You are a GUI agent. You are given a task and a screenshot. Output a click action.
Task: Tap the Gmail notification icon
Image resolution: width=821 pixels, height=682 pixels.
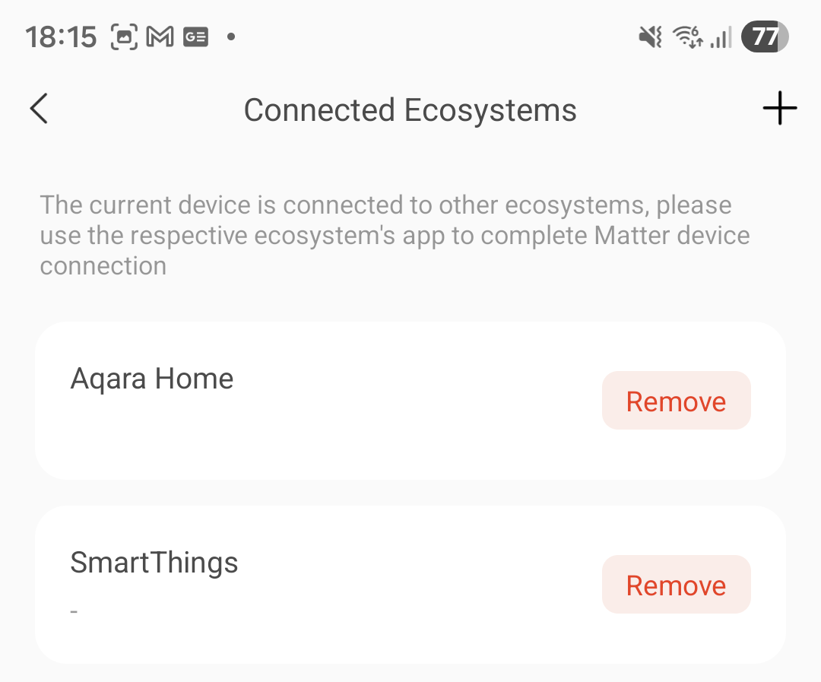click(160, 36)
